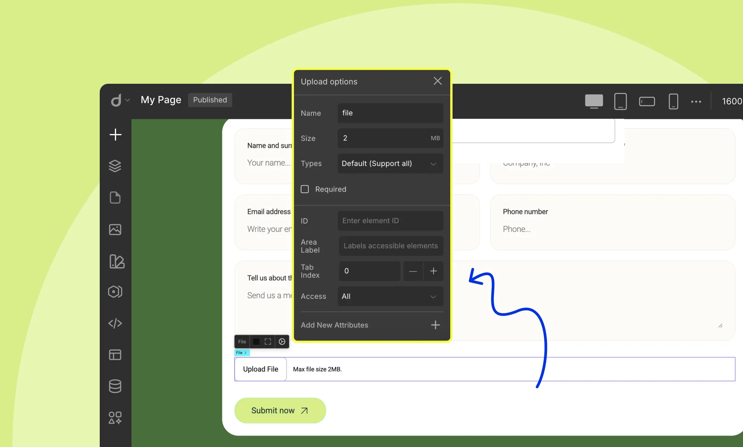Image resolution: width=743 pixels, height=447 pixels.
Task: Click the My Page title
Action: tap(161, 100)
